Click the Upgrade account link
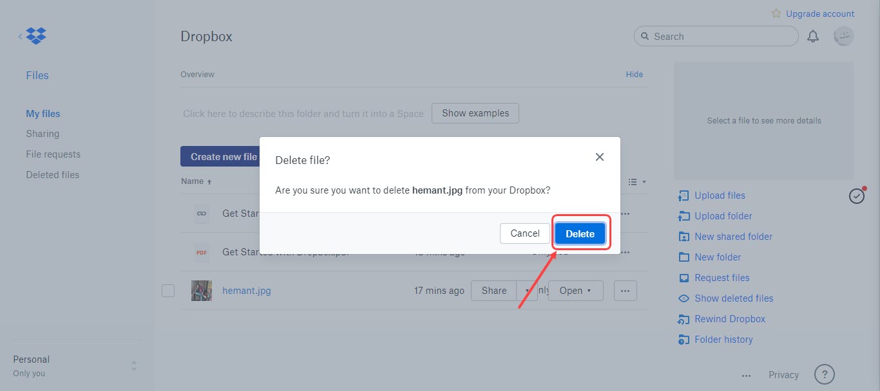Image resolution: width=880 pixels, height=391 pixels. 819,13
